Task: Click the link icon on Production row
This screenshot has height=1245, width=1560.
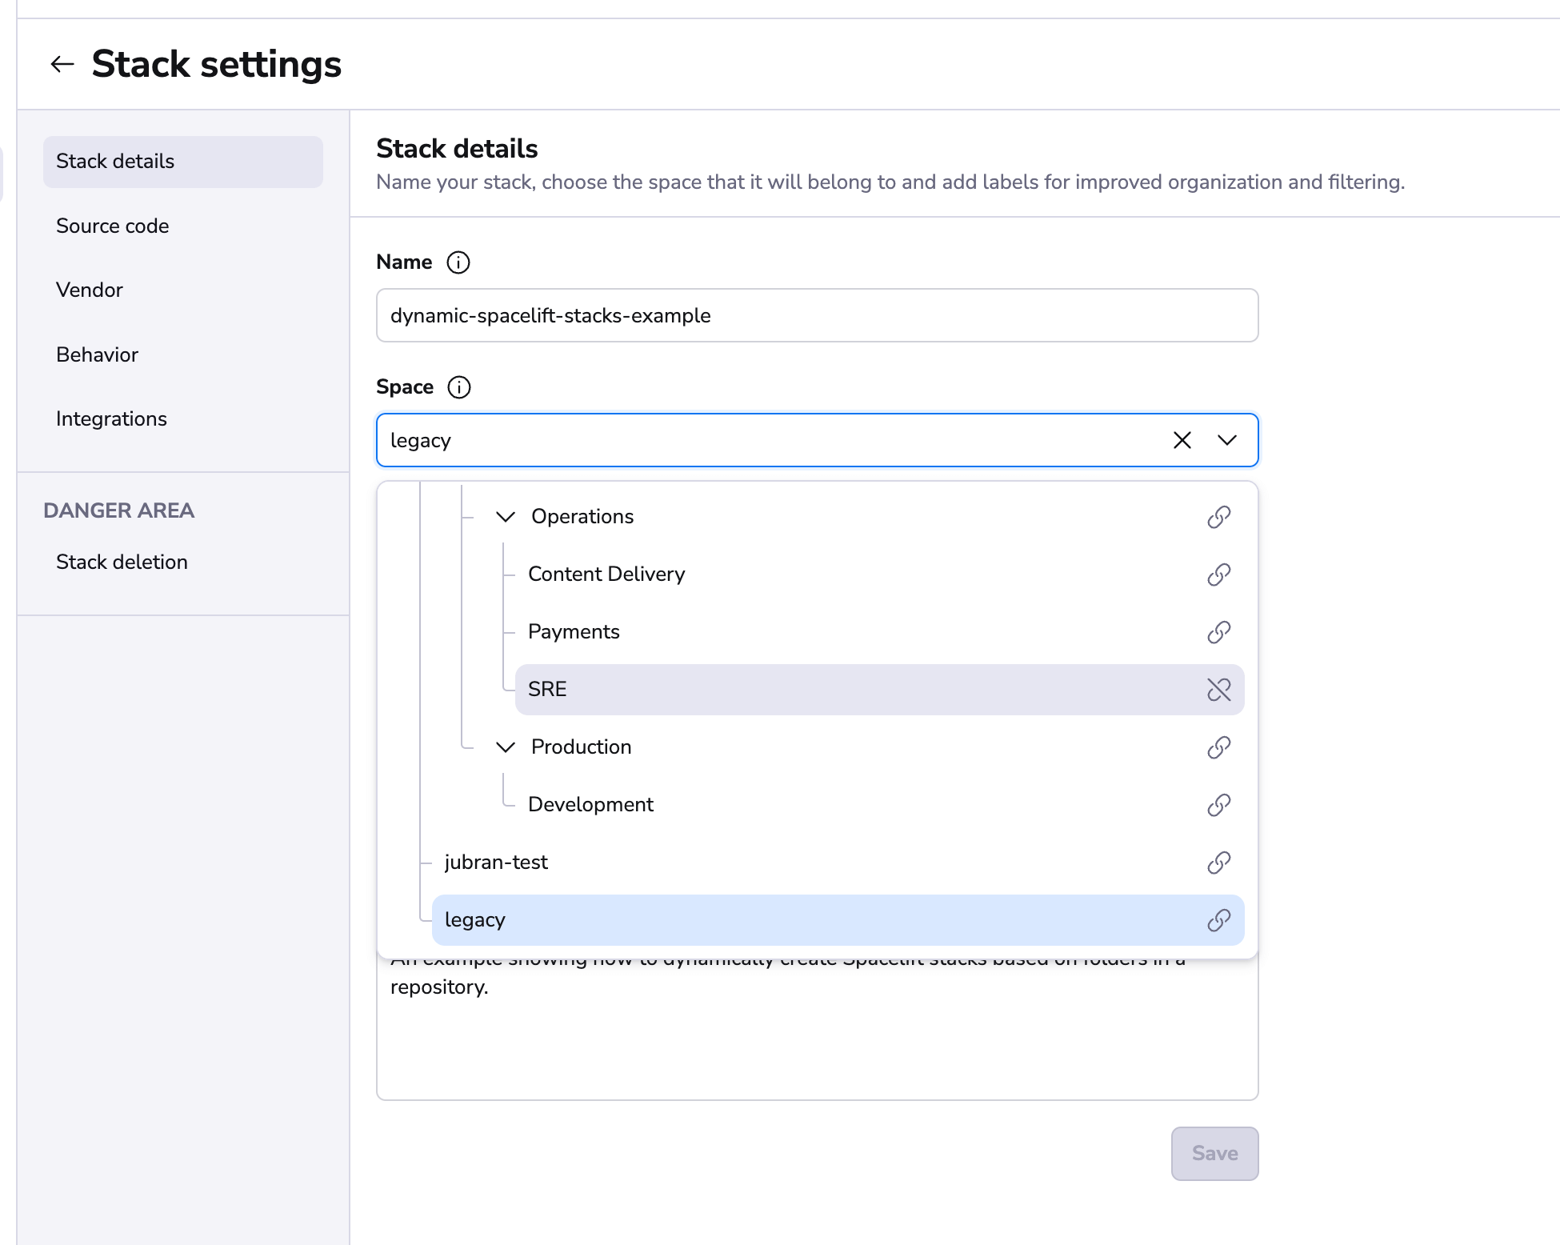Action: (1218, 747)
